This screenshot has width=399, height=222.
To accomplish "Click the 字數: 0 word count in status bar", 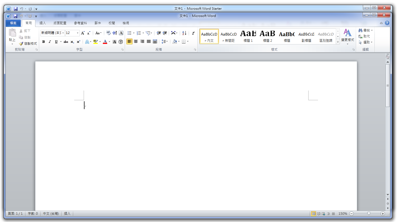I will click(33, 214).
